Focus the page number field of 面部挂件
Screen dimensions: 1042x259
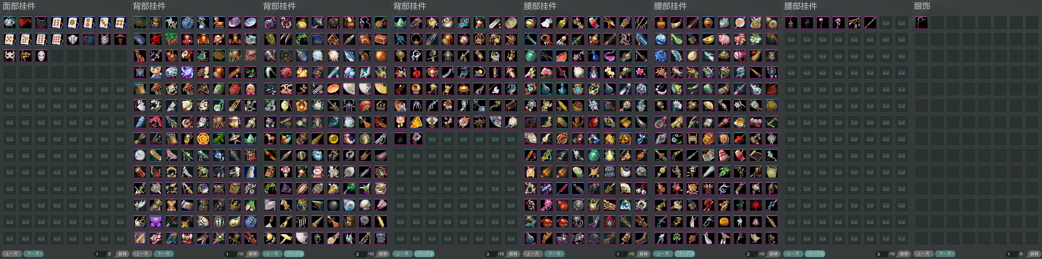tap(99, 254)
